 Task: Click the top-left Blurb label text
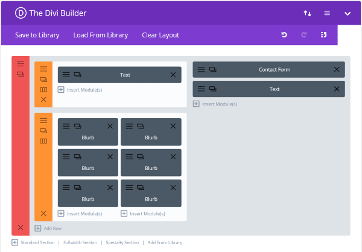click(88, 137)
